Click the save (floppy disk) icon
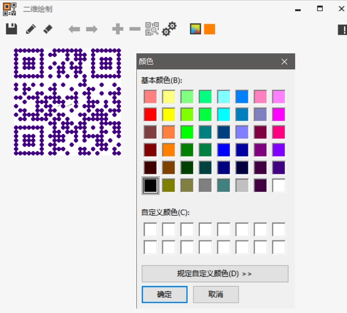The width and height of the screenshot is (347, 313). click(x=12, y=29)
